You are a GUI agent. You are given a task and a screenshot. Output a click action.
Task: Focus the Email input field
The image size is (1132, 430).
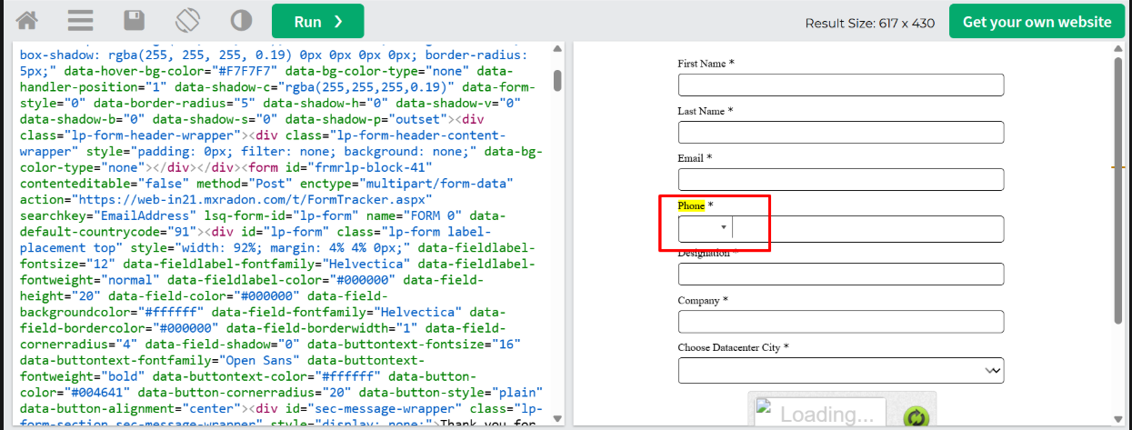click(840, 179)
